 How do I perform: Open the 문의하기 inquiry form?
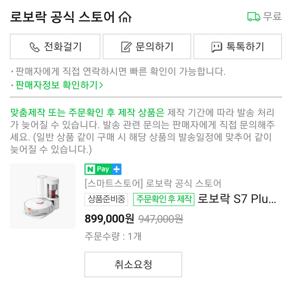click(147, 46)
